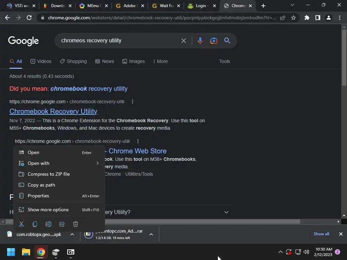Toggle the Chrome side panel

(318, 18)
